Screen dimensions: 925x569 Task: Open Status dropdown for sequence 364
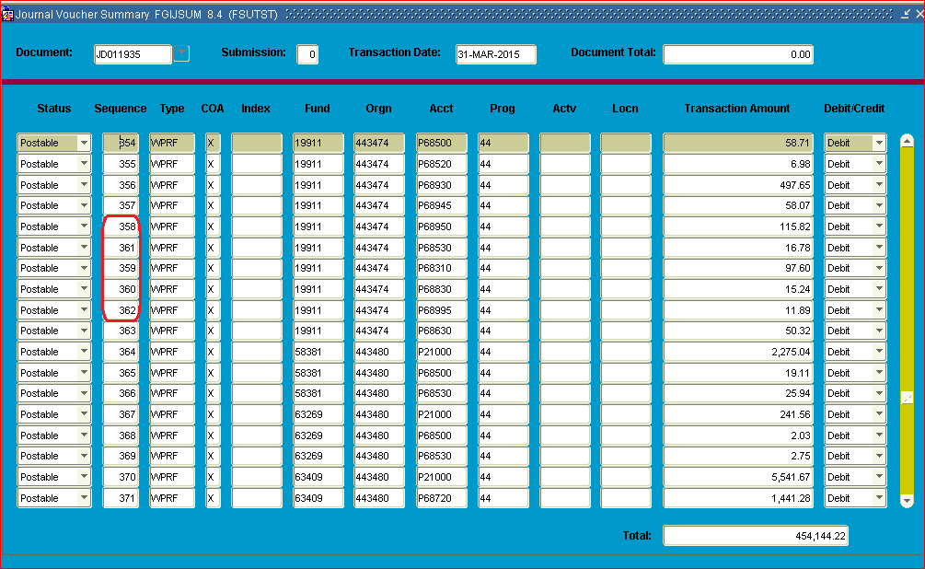point(84,352)
